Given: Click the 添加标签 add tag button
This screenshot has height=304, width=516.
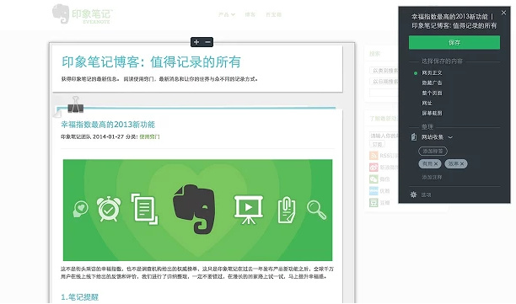Looking at the screenshot, I should point(433,152).
